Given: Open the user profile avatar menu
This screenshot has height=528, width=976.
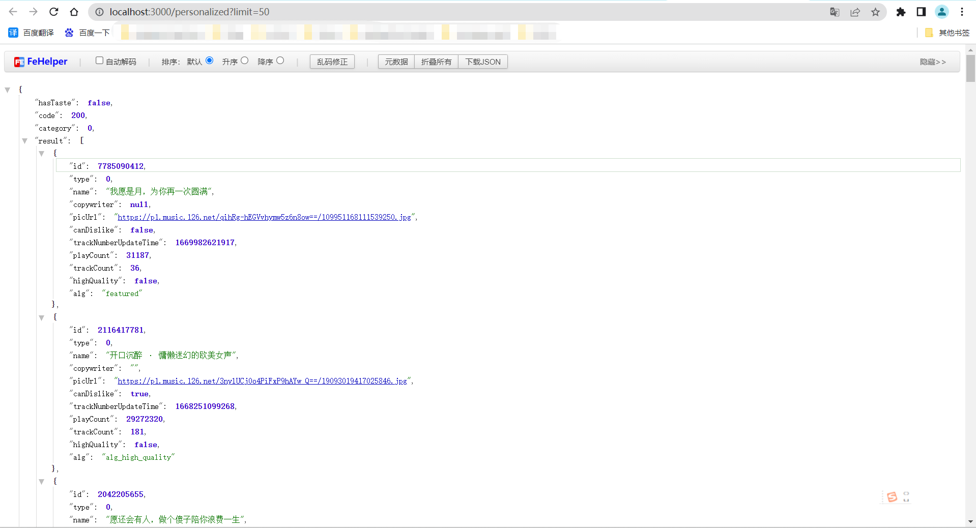Looking at the screenshot, I should click(x=942, y=12).
